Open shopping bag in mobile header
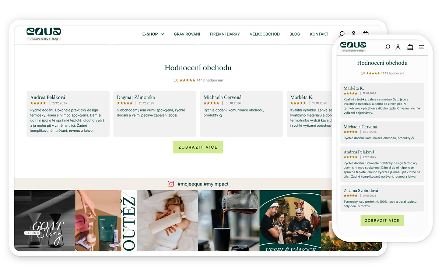Viewport: 442px width, 276px height. [x=410, y=47]
